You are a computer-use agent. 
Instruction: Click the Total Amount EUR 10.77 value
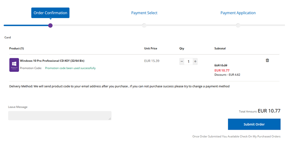pos(269,111)
